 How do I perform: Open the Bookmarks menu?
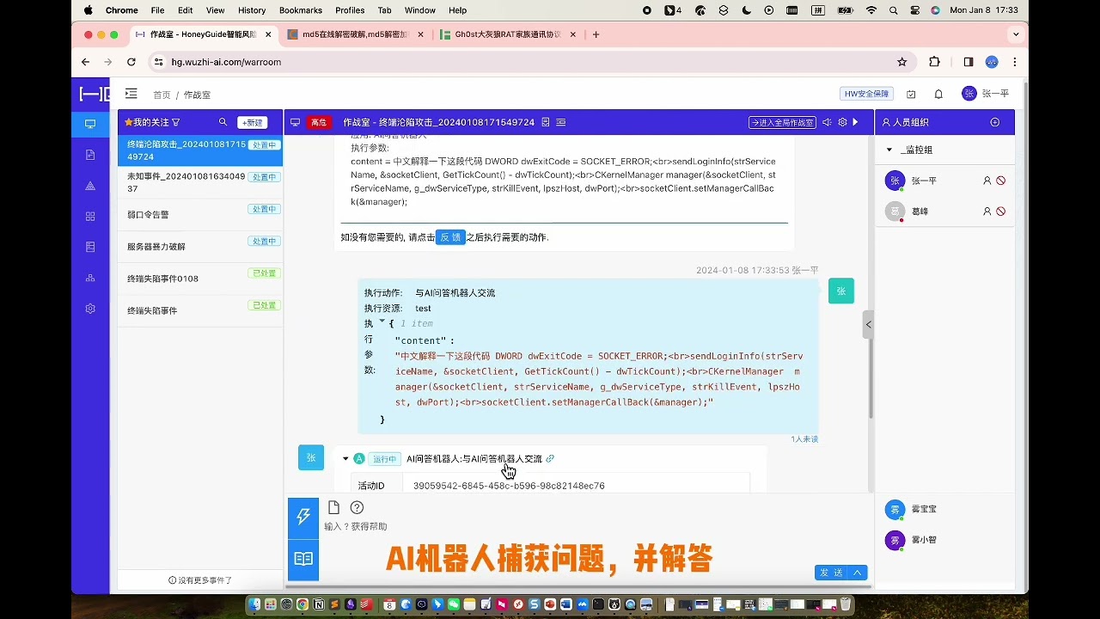click(301, 10)
